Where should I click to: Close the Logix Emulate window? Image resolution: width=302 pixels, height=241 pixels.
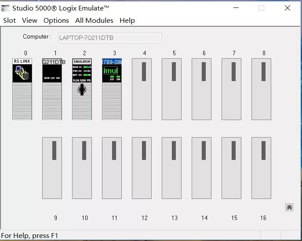click(287, 8)
